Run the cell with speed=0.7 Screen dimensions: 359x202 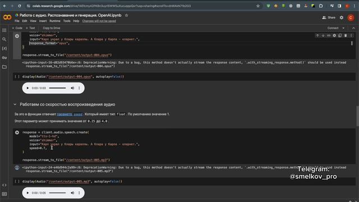tap(17, 132)
